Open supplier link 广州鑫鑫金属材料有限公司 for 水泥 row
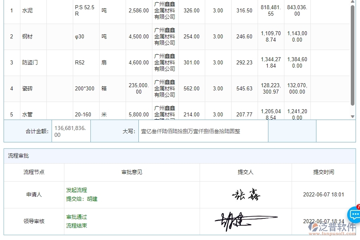 click(164, 11)
